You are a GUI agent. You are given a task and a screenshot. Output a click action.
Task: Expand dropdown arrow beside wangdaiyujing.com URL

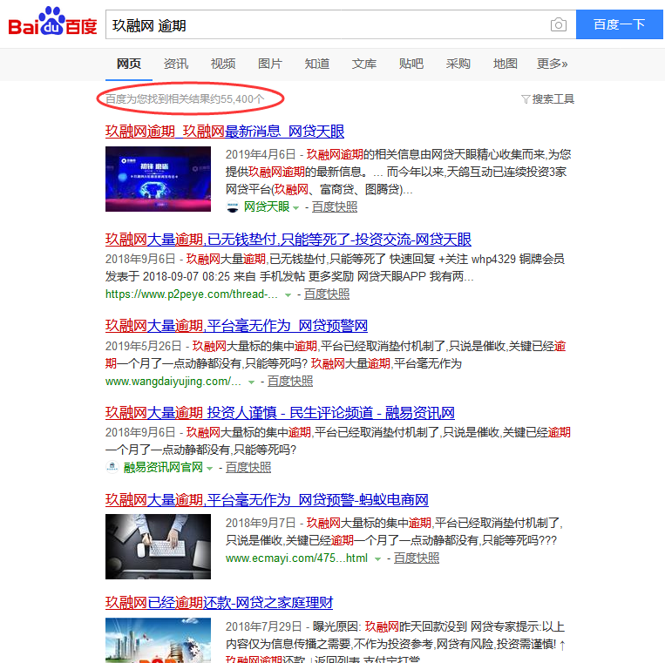click(251, 382)
